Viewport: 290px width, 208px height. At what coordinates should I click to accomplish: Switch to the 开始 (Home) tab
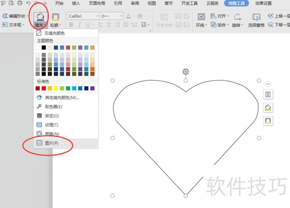click(x=59, y=3)
